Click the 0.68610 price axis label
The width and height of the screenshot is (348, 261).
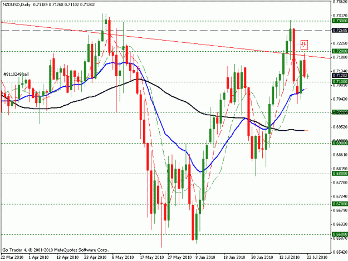pos(340,155)
